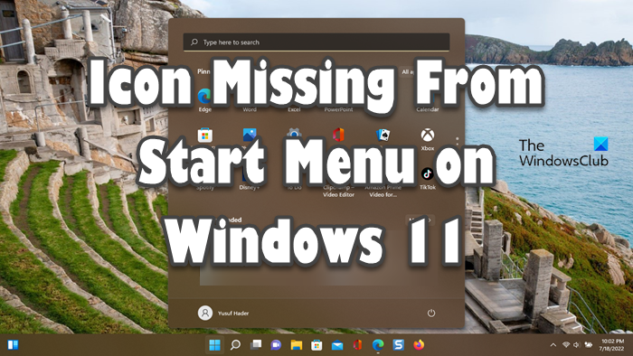This screenshot has width=633, height=356.
Task: Click the Clipchamp – Video Editor label
Action: pos(338,192)
